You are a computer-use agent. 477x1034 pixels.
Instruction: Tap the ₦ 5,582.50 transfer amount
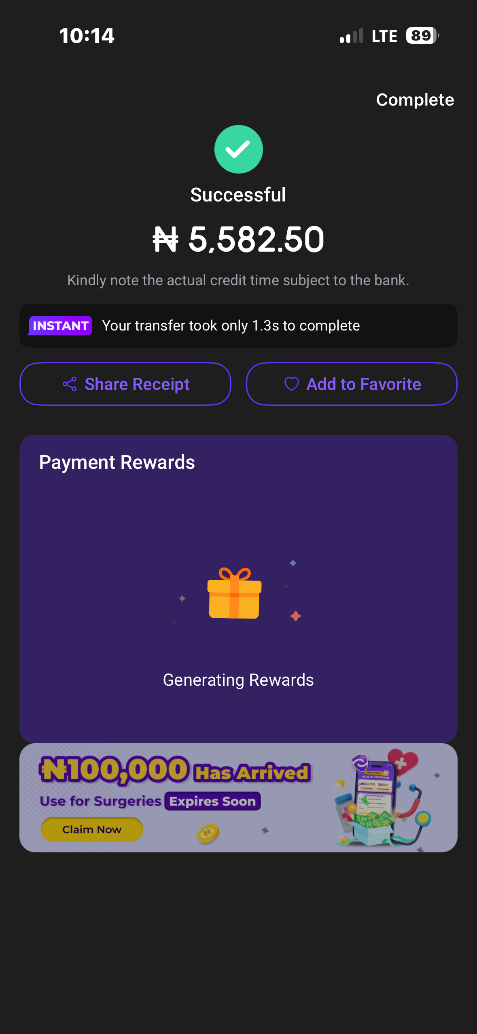(x=238, y=239)
